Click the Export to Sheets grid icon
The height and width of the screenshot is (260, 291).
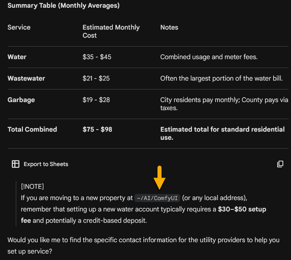[15, 164]
